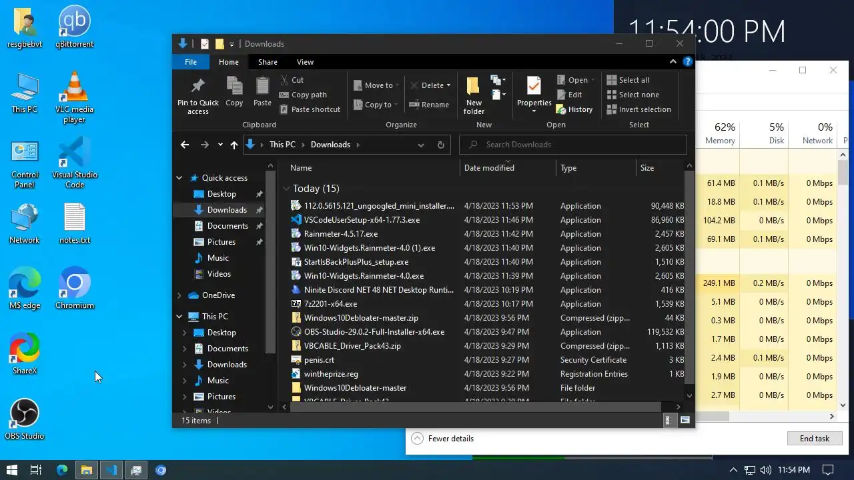Show hidden tray icons chevron
The width and height of the screenshot is (854, 480).
click(733, 470)
